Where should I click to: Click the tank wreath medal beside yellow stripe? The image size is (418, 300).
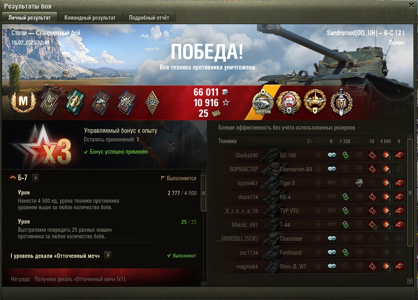[x=263, y=103]
